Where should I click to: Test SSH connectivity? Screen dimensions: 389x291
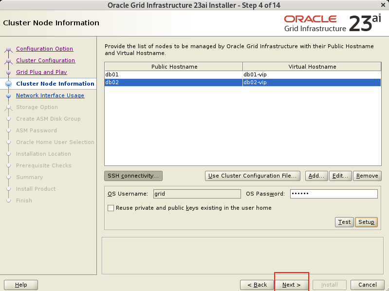[344, 222]
